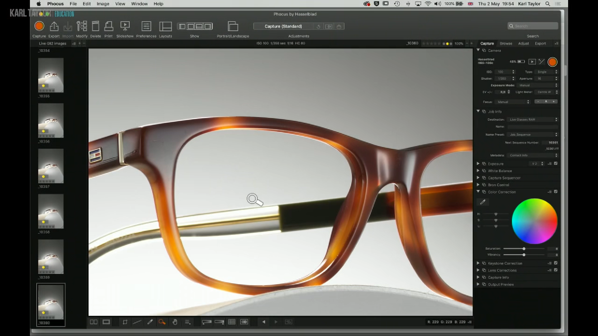Image resolution: width=598 pixels, height=336 pixels.
Task: Toggle Lens Corrections checkbox
Action: [x=556, y=270]
